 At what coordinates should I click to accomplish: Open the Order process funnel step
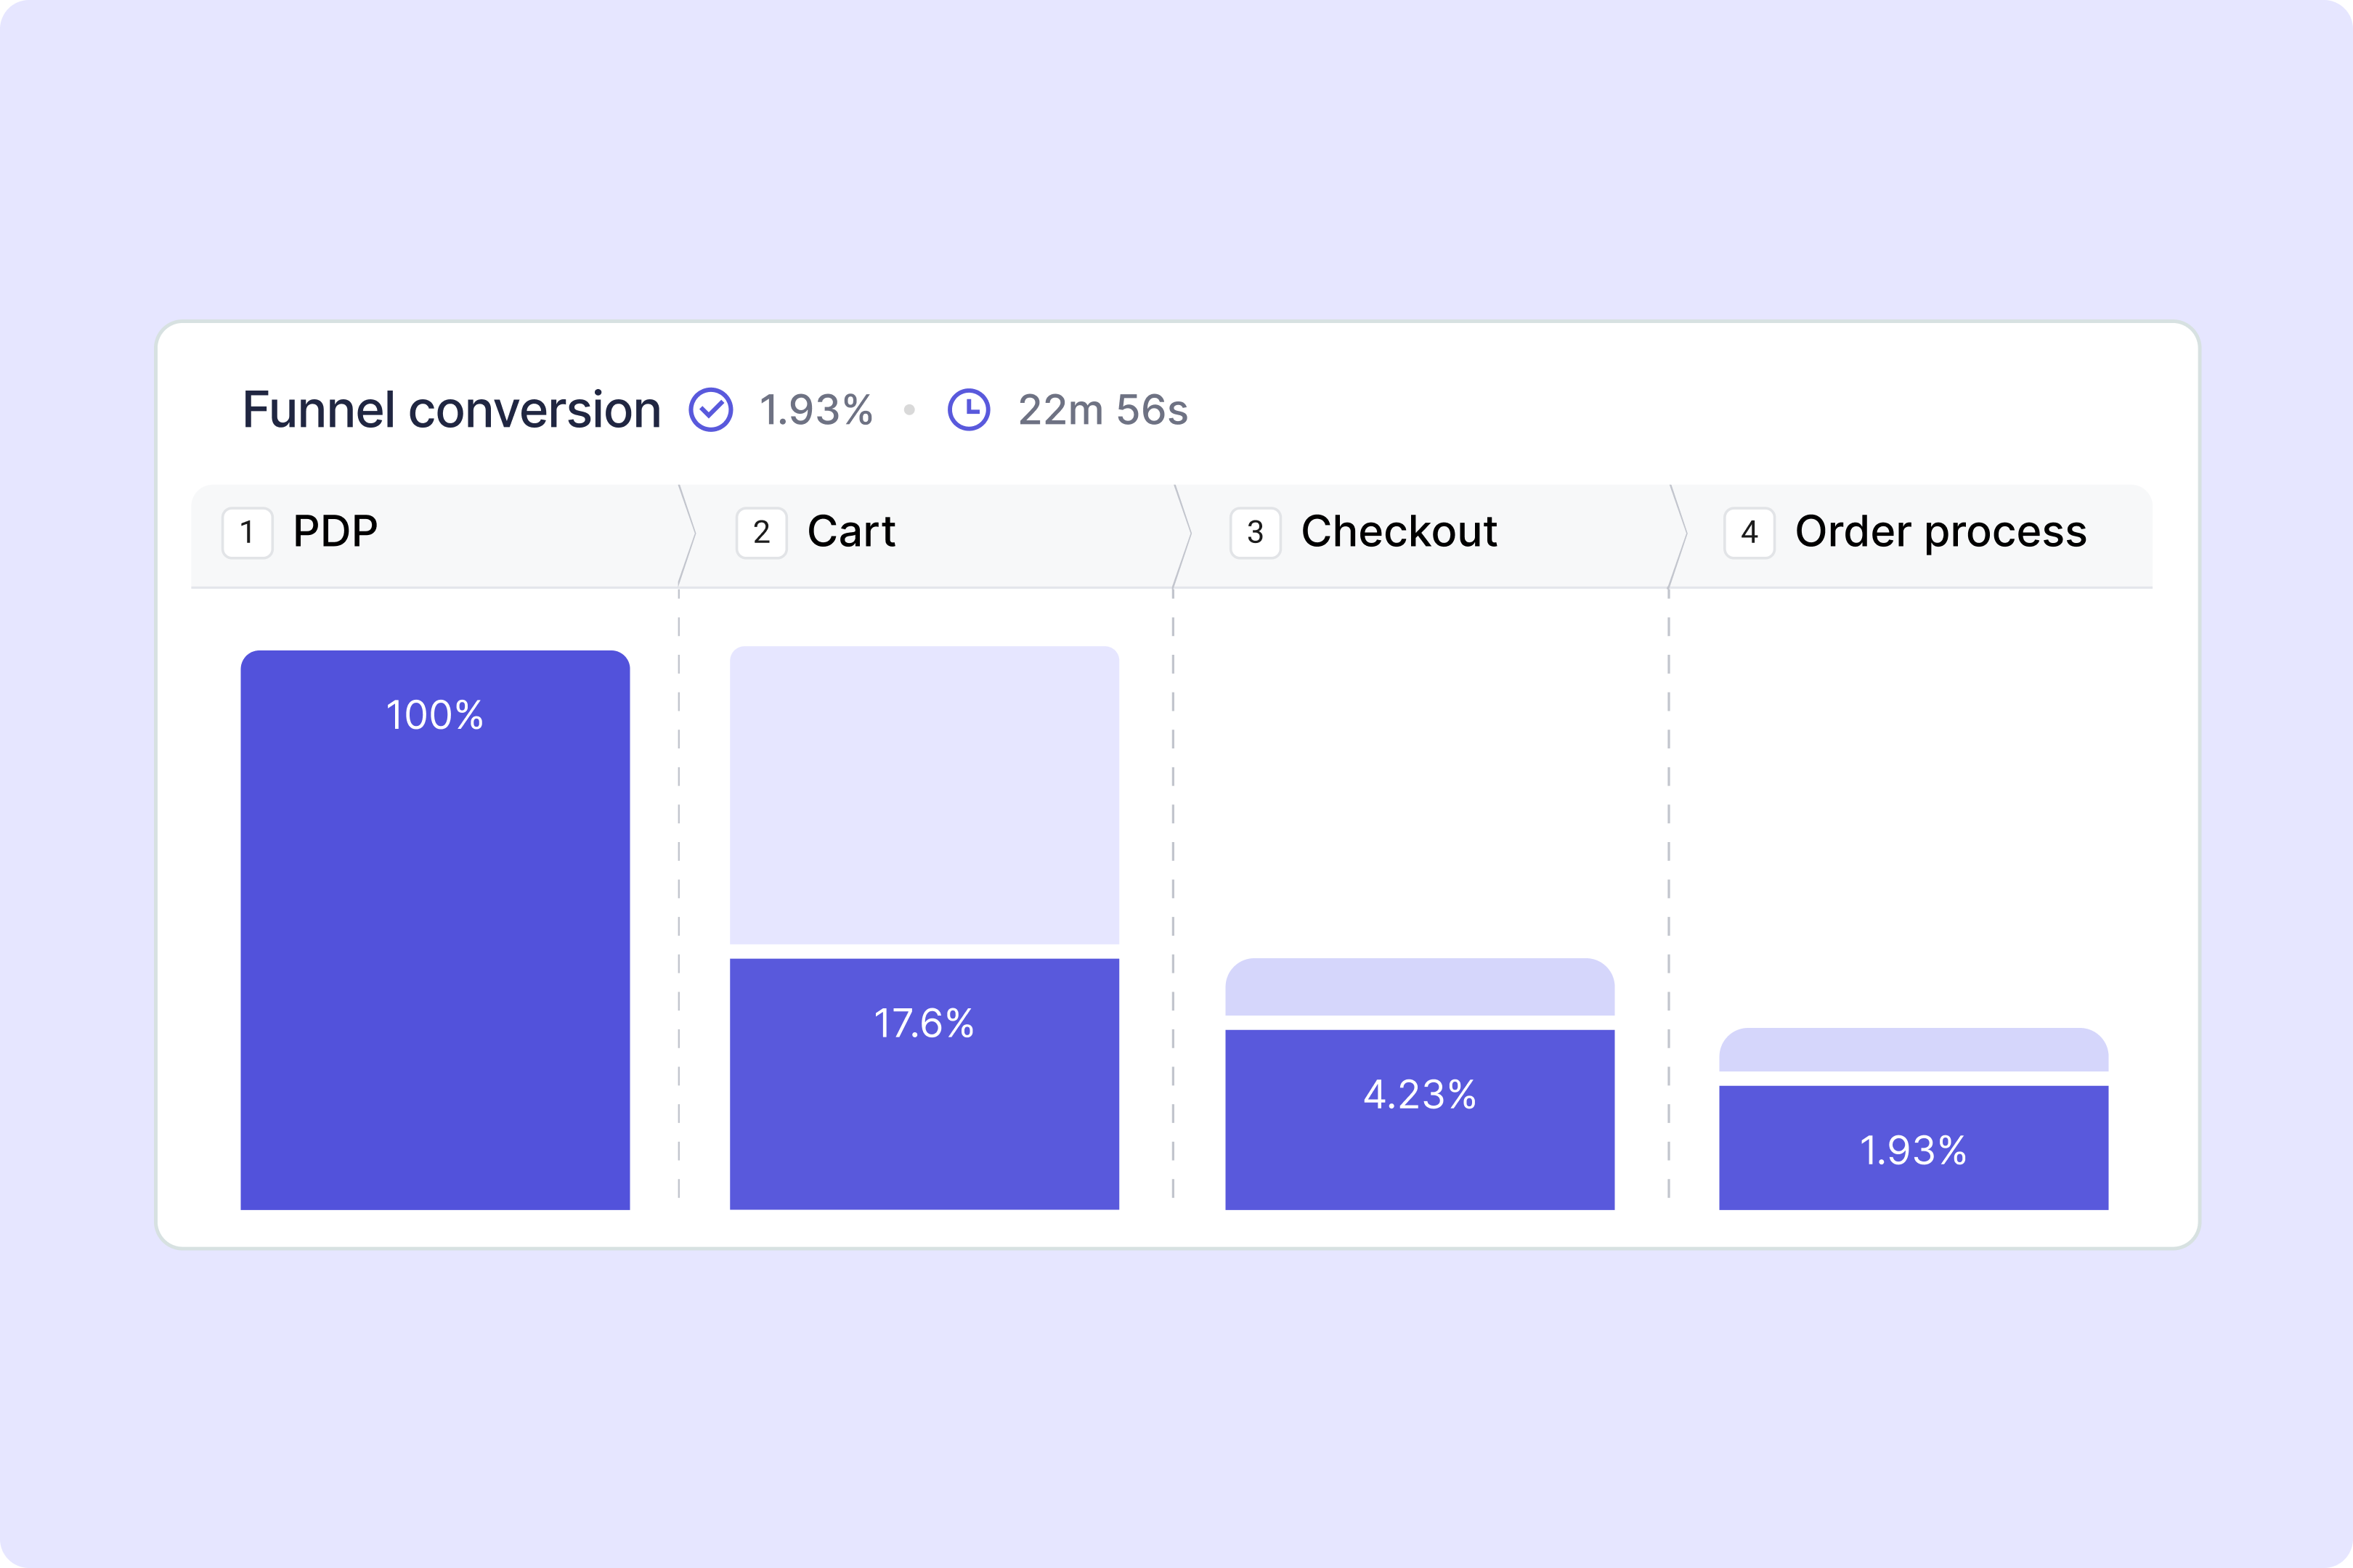pyautogui.click(x=1911, y=536)
